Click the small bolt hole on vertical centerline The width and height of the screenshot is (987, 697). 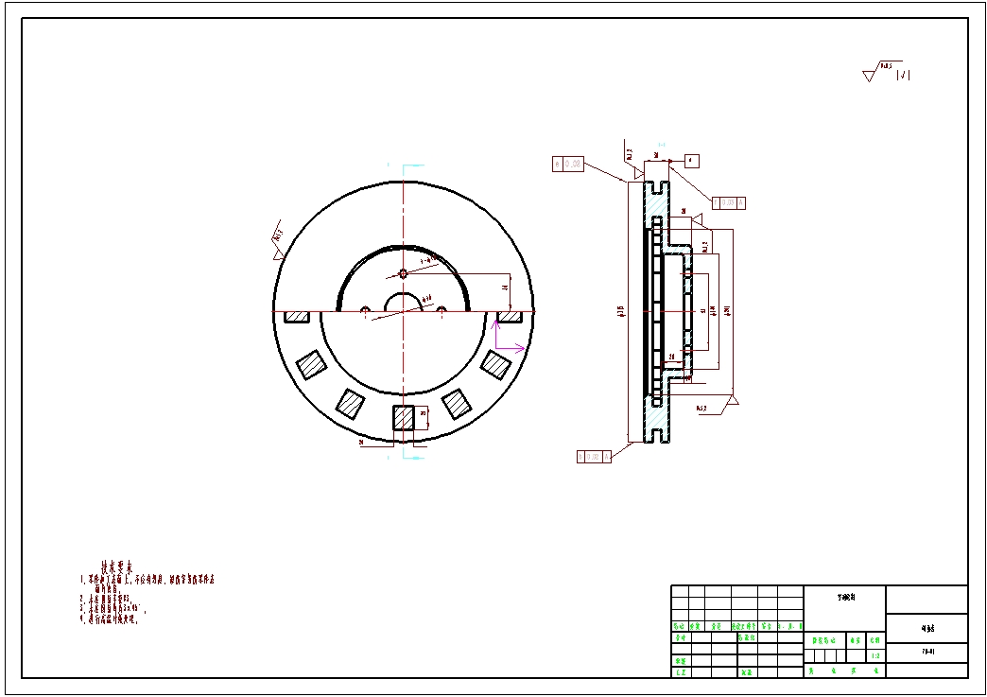(x=403, y=273)
